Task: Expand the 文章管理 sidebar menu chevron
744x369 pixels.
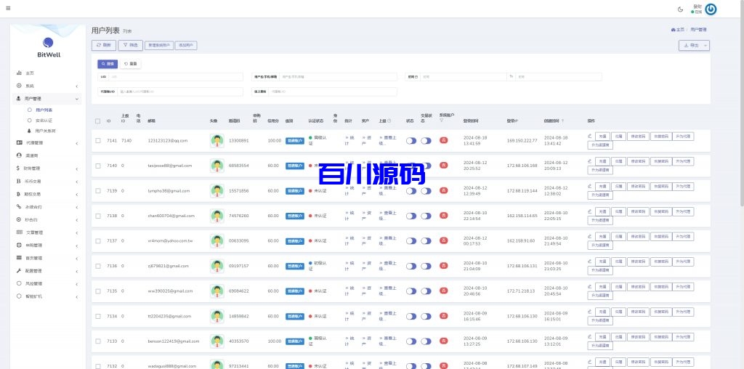Action: click(77, 233)
